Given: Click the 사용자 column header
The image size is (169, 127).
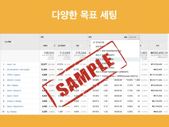Looking at the screenshot, I should tap(45, 46).
